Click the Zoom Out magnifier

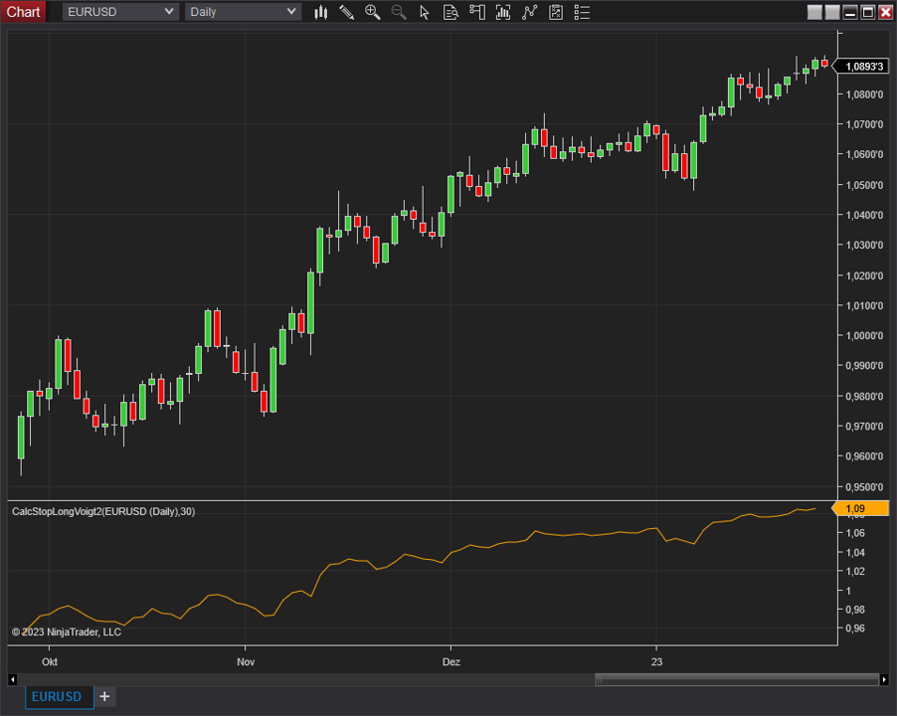coord(399,12)
